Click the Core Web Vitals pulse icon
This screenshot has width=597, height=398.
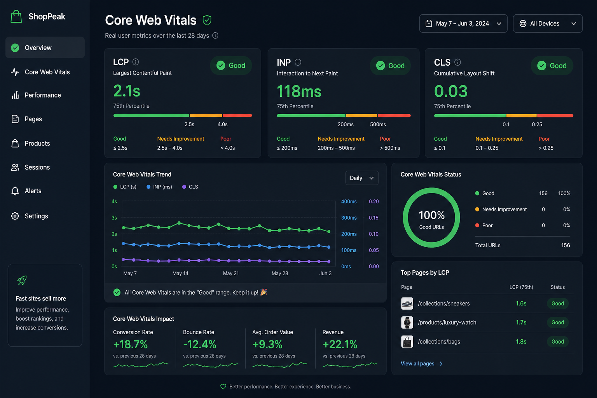tap(15, 72)
